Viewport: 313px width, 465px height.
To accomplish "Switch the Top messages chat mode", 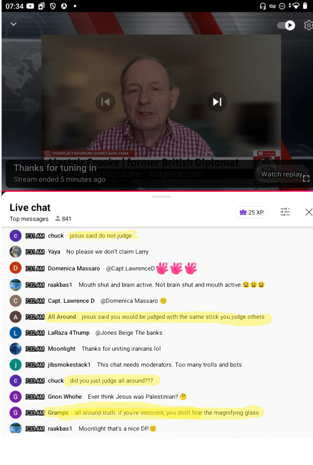I will tap(29, 219).
